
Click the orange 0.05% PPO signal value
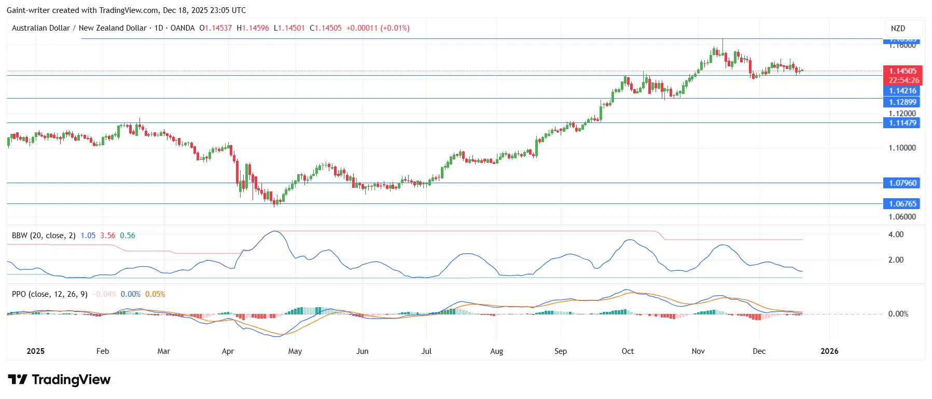coord(155,294)
